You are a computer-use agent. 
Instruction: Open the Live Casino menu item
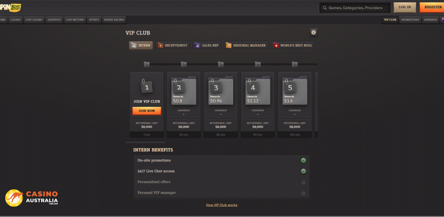tap(34, 20)
